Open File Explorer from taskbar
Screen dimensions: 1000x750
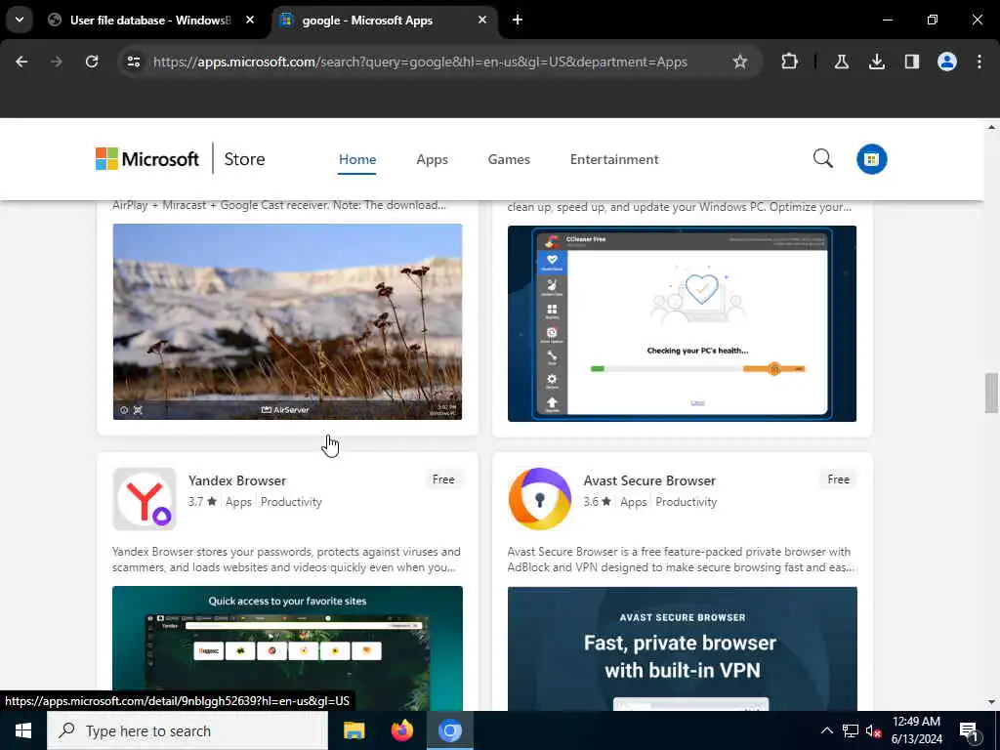[x=354, y=730]
